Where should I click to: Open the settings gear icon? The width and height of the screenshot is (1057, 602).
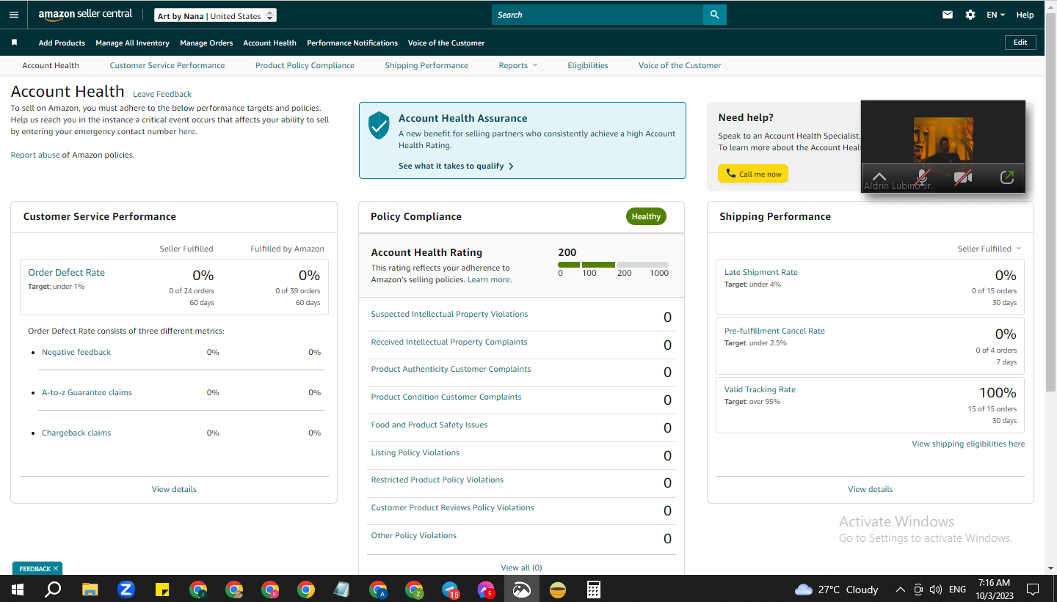(x=970, y=15)
